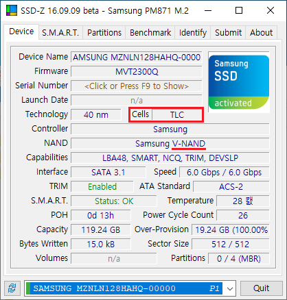
Task: Click the Volumes n/a field
Action: click(x=114, y=259)
